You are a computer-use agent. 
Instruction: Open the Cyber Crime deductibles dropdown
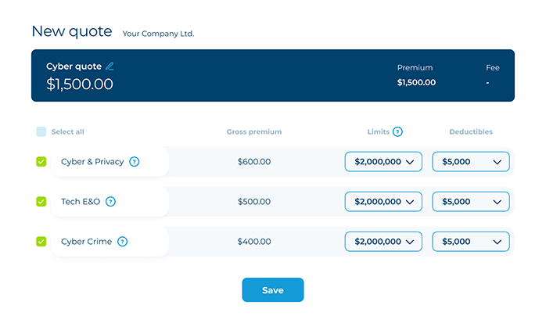[x=471, y=241]
